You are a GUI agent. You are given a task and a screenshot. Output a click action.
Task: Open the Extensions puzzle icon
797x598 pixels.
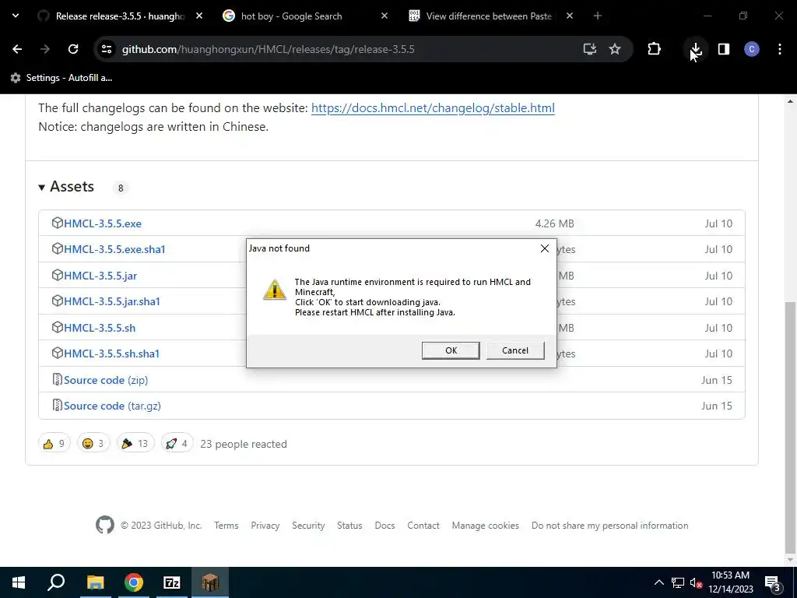pos(654,49)
